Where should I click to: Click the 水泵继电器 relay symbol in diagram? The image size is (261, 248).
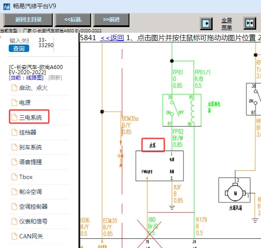click(x=182, y=110)
